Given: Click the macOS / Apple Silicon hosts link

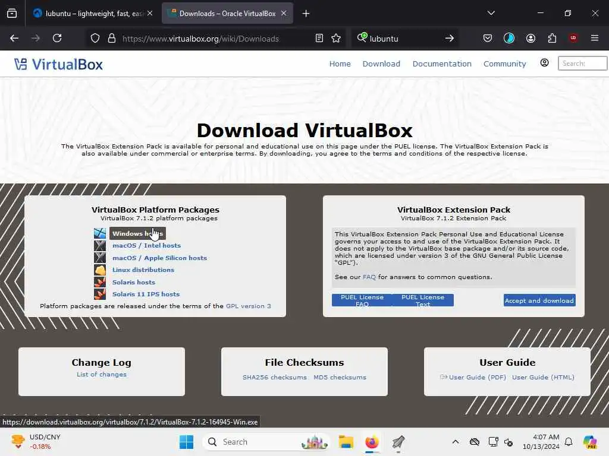Looking at the screenshot, I should 159,258.
